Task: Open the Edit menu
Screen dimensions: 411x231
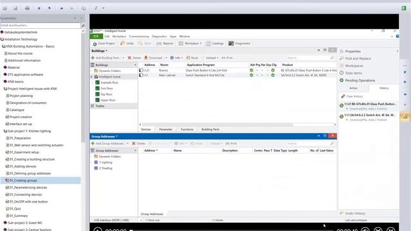Action: click(x=107, y=37)
